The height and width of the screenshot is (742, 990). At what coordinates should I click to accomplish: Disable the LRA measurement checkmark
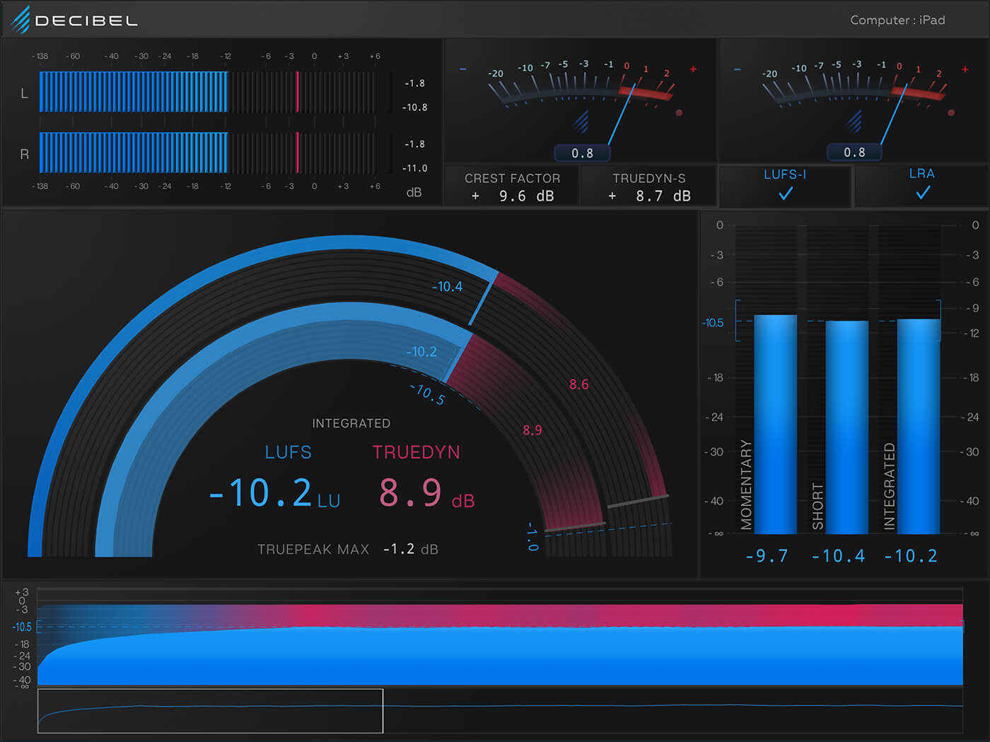coord(921,192)
